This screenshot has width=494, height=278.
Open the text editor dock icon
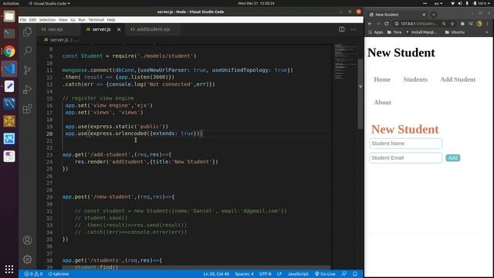click(9, 86)
